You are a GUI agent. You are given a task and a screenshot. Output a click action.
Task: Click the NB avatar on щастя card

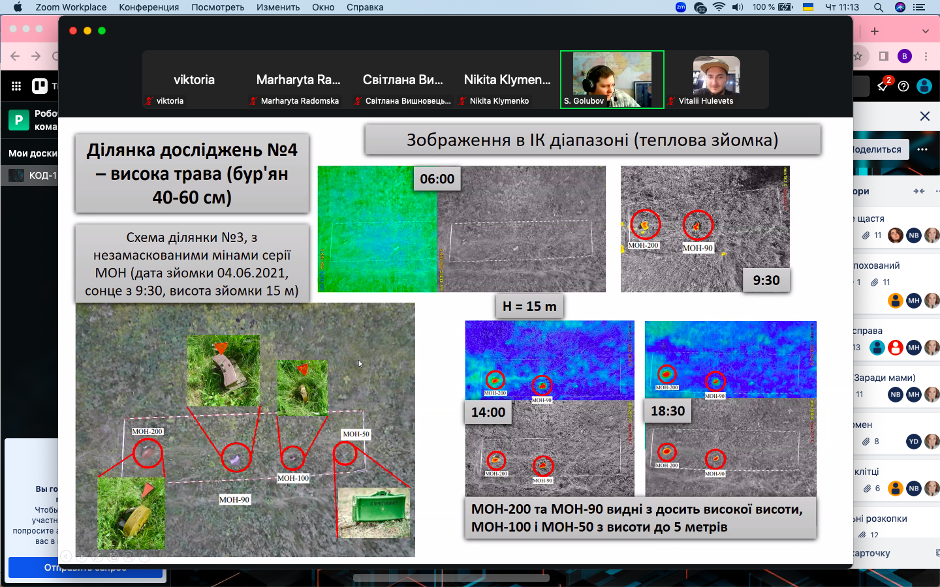pos(914,235)
